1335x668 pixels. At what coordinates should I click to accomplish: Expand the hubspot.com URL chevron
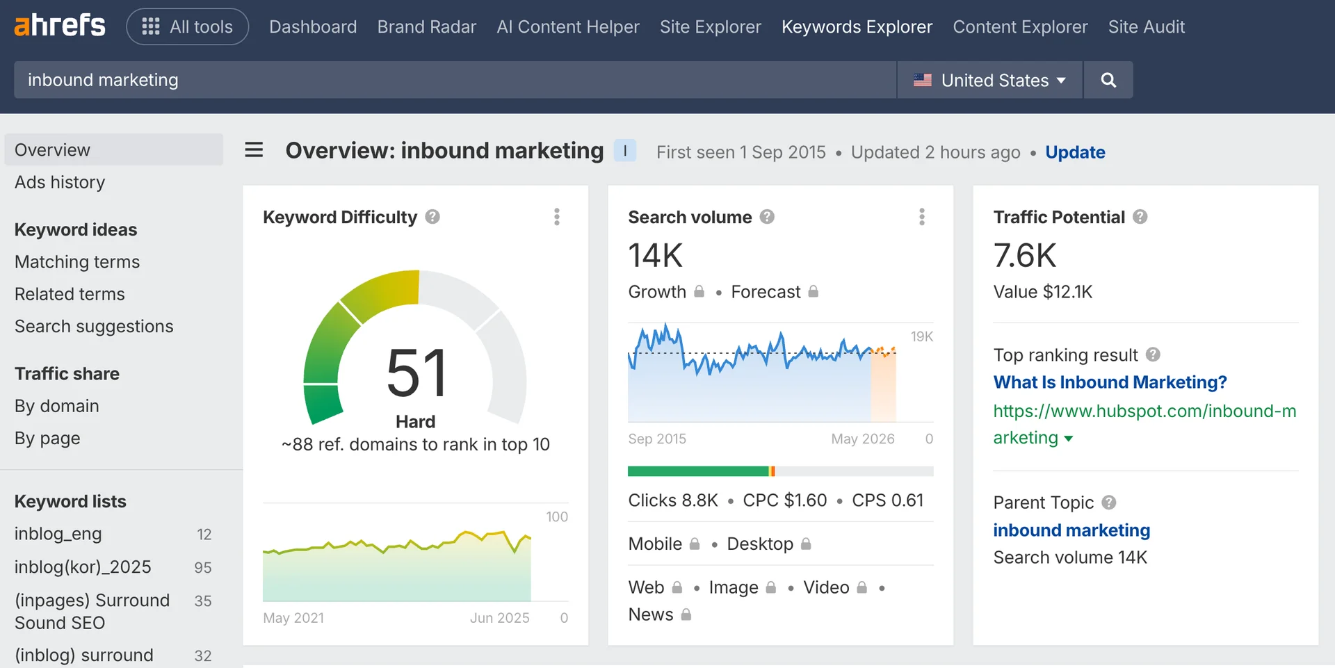[1069, 439]
